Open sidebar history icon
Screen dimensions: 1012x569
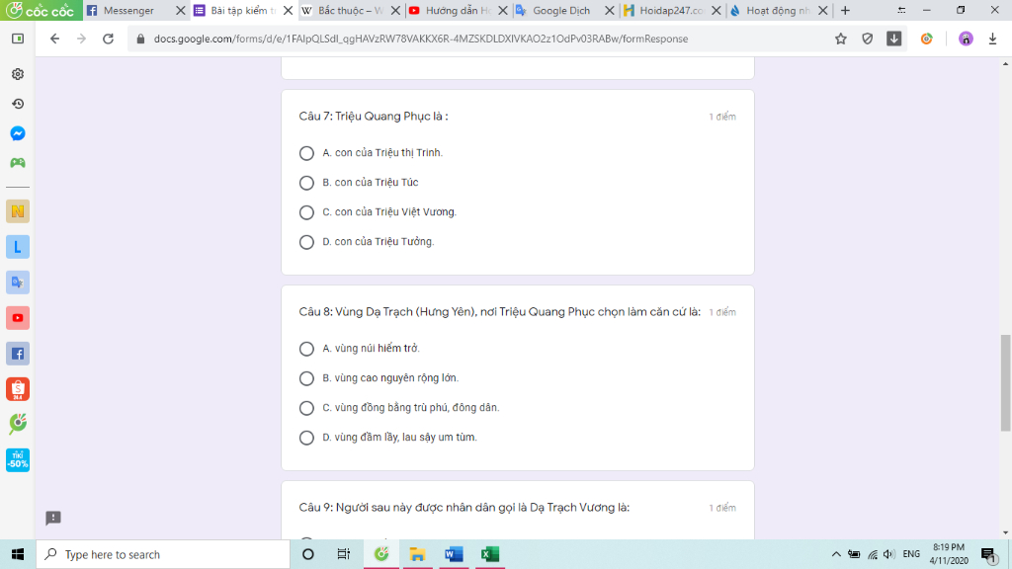18,104
